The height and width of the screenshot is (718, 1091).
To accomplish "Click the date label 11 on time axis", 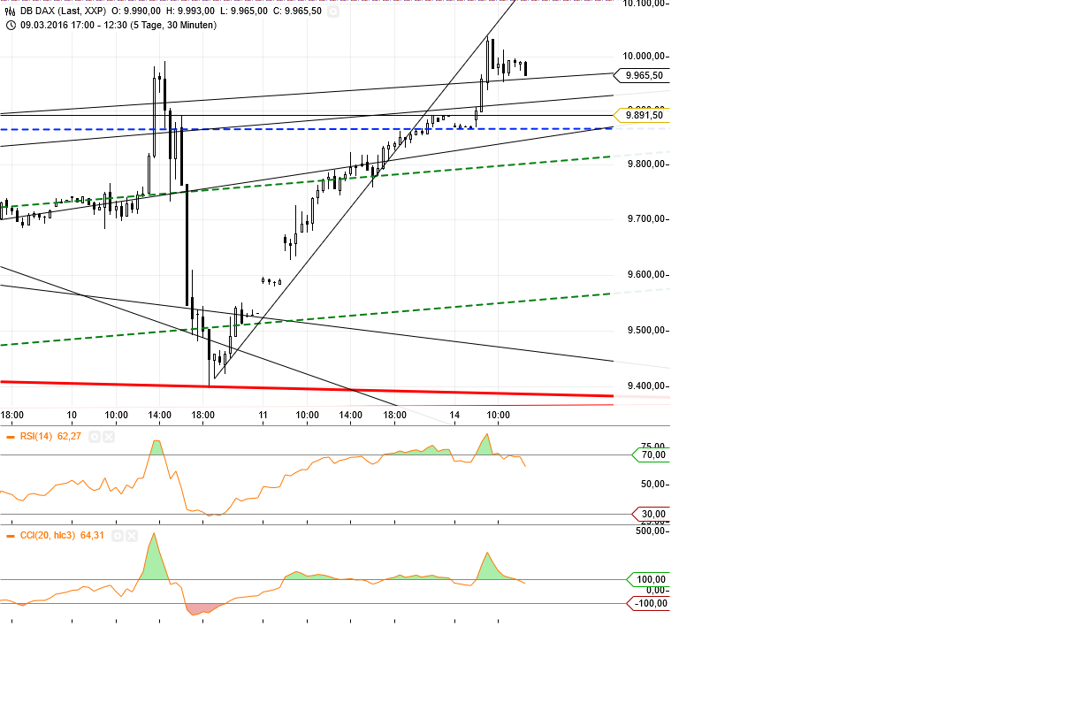I will click(x=263, y=415).
